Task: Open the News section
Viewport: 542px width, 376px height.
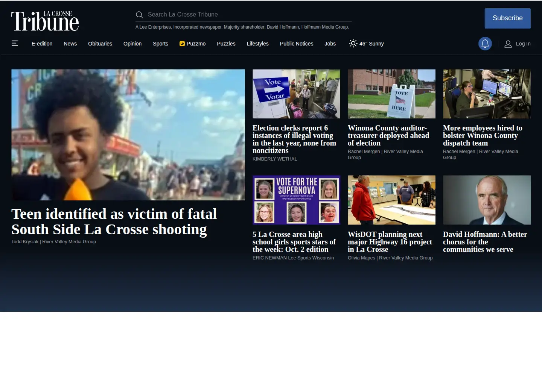Action: (x=70, y=44)
